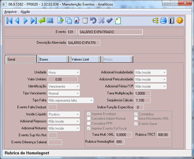Screen dimensions: 194x159
Task: Open the search magnifier icon
Action: click(x=50, y=21)
